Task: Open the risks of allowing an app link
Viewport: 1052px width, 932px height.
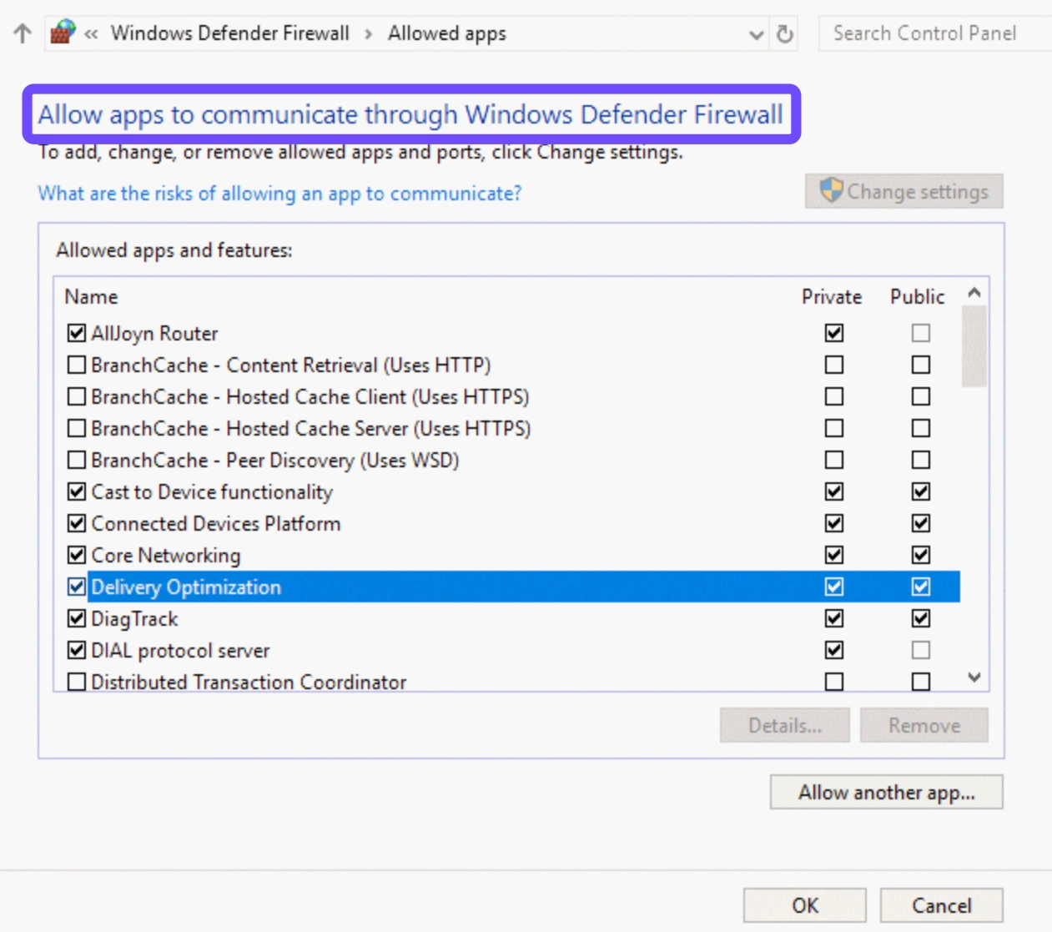Action: pos(279,194)
